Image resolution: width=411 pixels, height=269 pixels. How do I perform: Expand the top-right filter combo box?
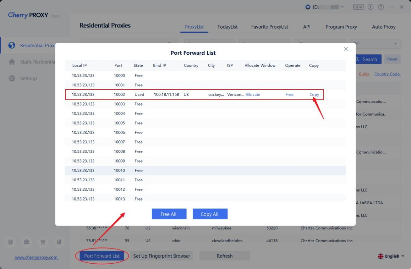(x=395, y=44)
